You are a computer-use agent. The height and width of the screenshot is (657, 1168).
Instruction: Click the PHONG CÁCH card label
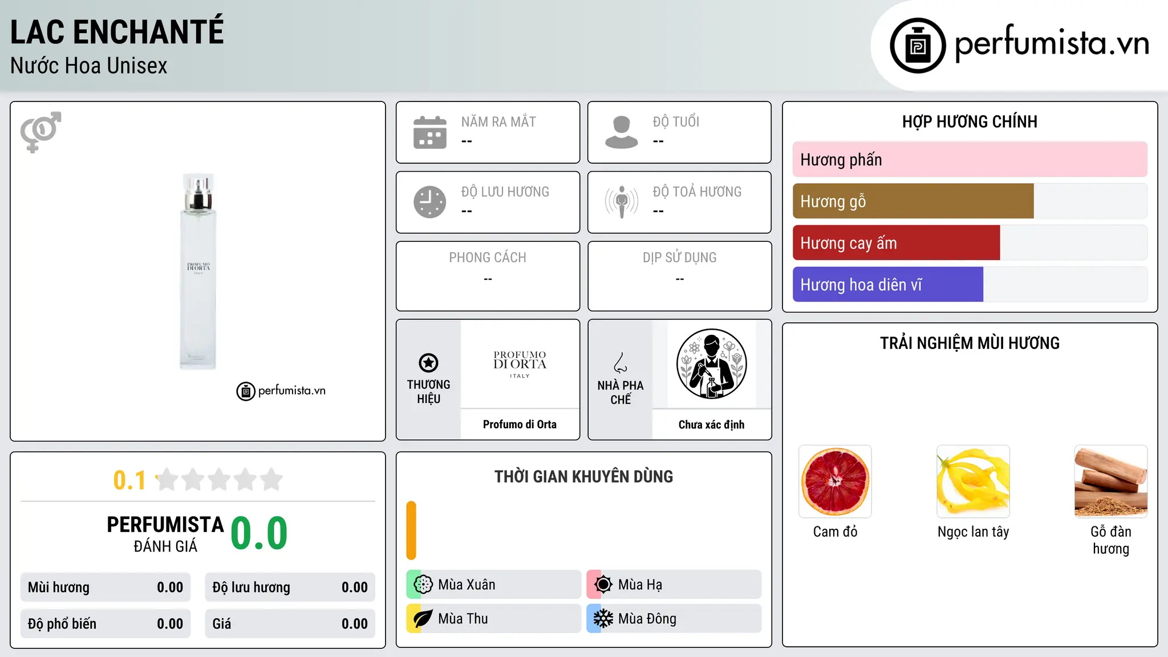[488, 258]
